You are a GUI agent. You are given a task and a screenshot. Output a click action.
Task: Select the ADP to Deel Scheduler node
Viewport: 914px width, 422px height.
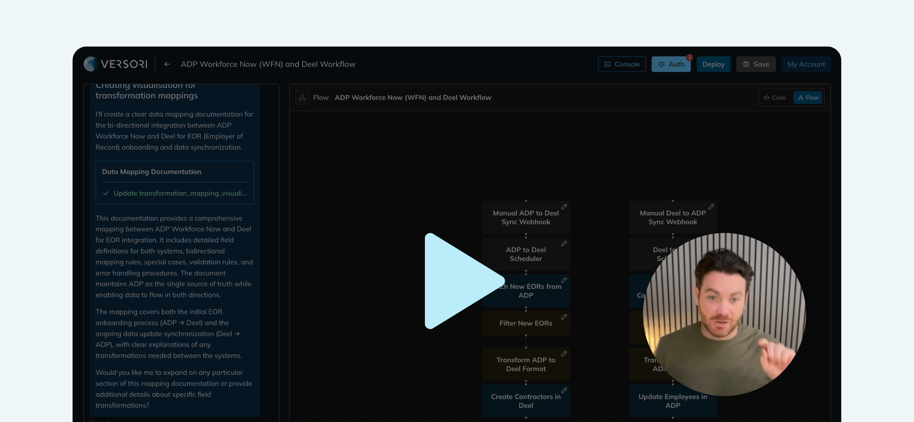[525, 254]
